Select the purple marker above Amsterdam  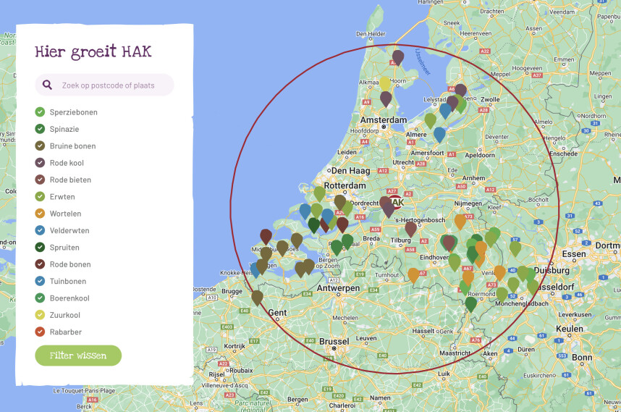[386, 99]
